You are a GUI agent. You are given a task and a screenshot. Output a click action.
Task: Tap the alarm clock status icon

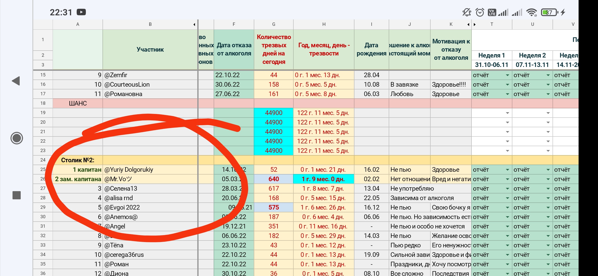pos(480,12)
